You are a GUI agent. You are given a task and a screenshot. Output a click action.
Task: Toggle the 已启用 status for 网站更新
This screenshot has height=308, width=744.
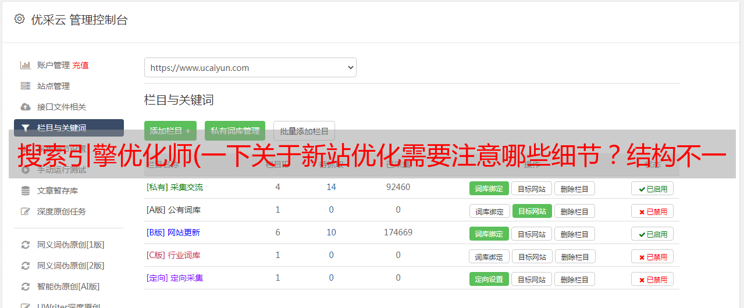(653, 234)
